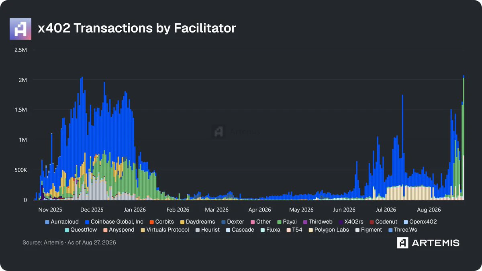Click the Artemis logo mark in footer

pos(402,242)
